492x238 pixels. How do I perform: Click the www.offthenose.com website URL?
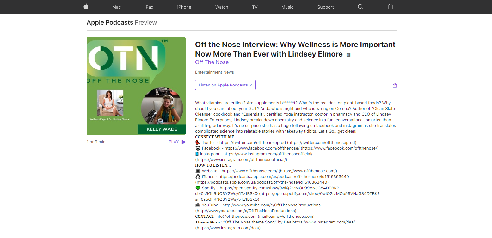coord(249,171)
